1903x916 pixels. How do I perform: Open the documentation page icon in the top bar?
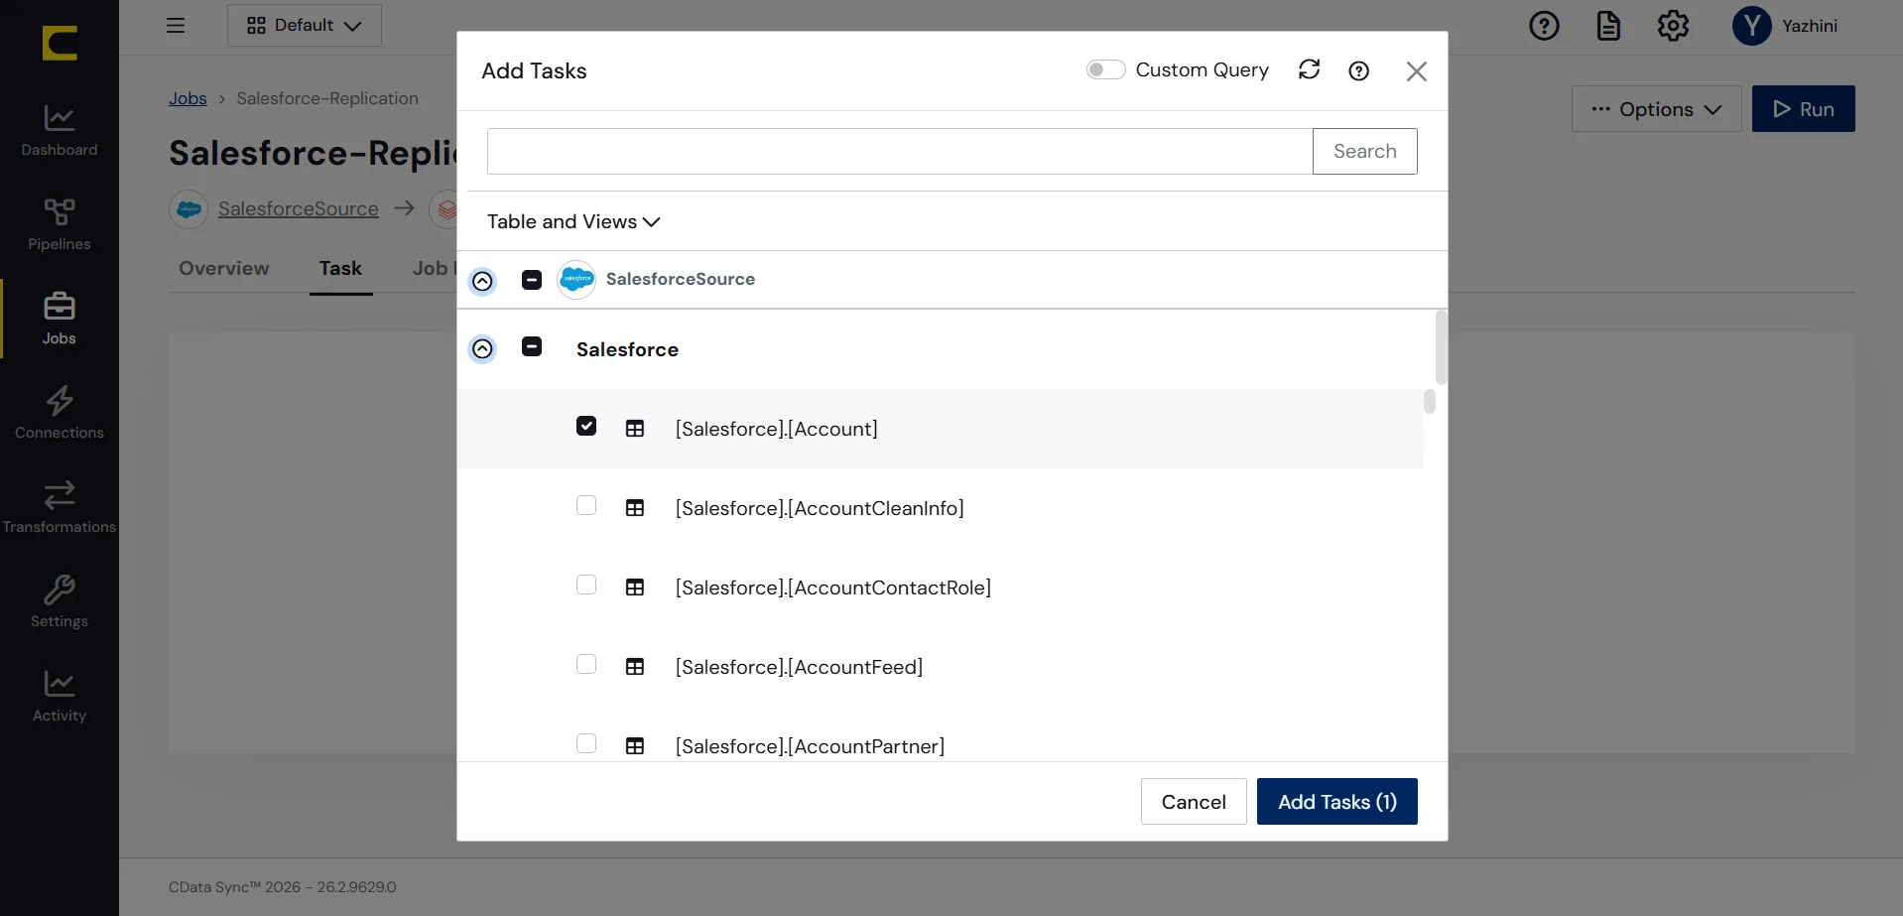click(x=1608, y=26)
